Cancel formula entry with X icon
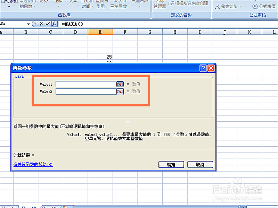278x208 pixels. tap(41, 24)
